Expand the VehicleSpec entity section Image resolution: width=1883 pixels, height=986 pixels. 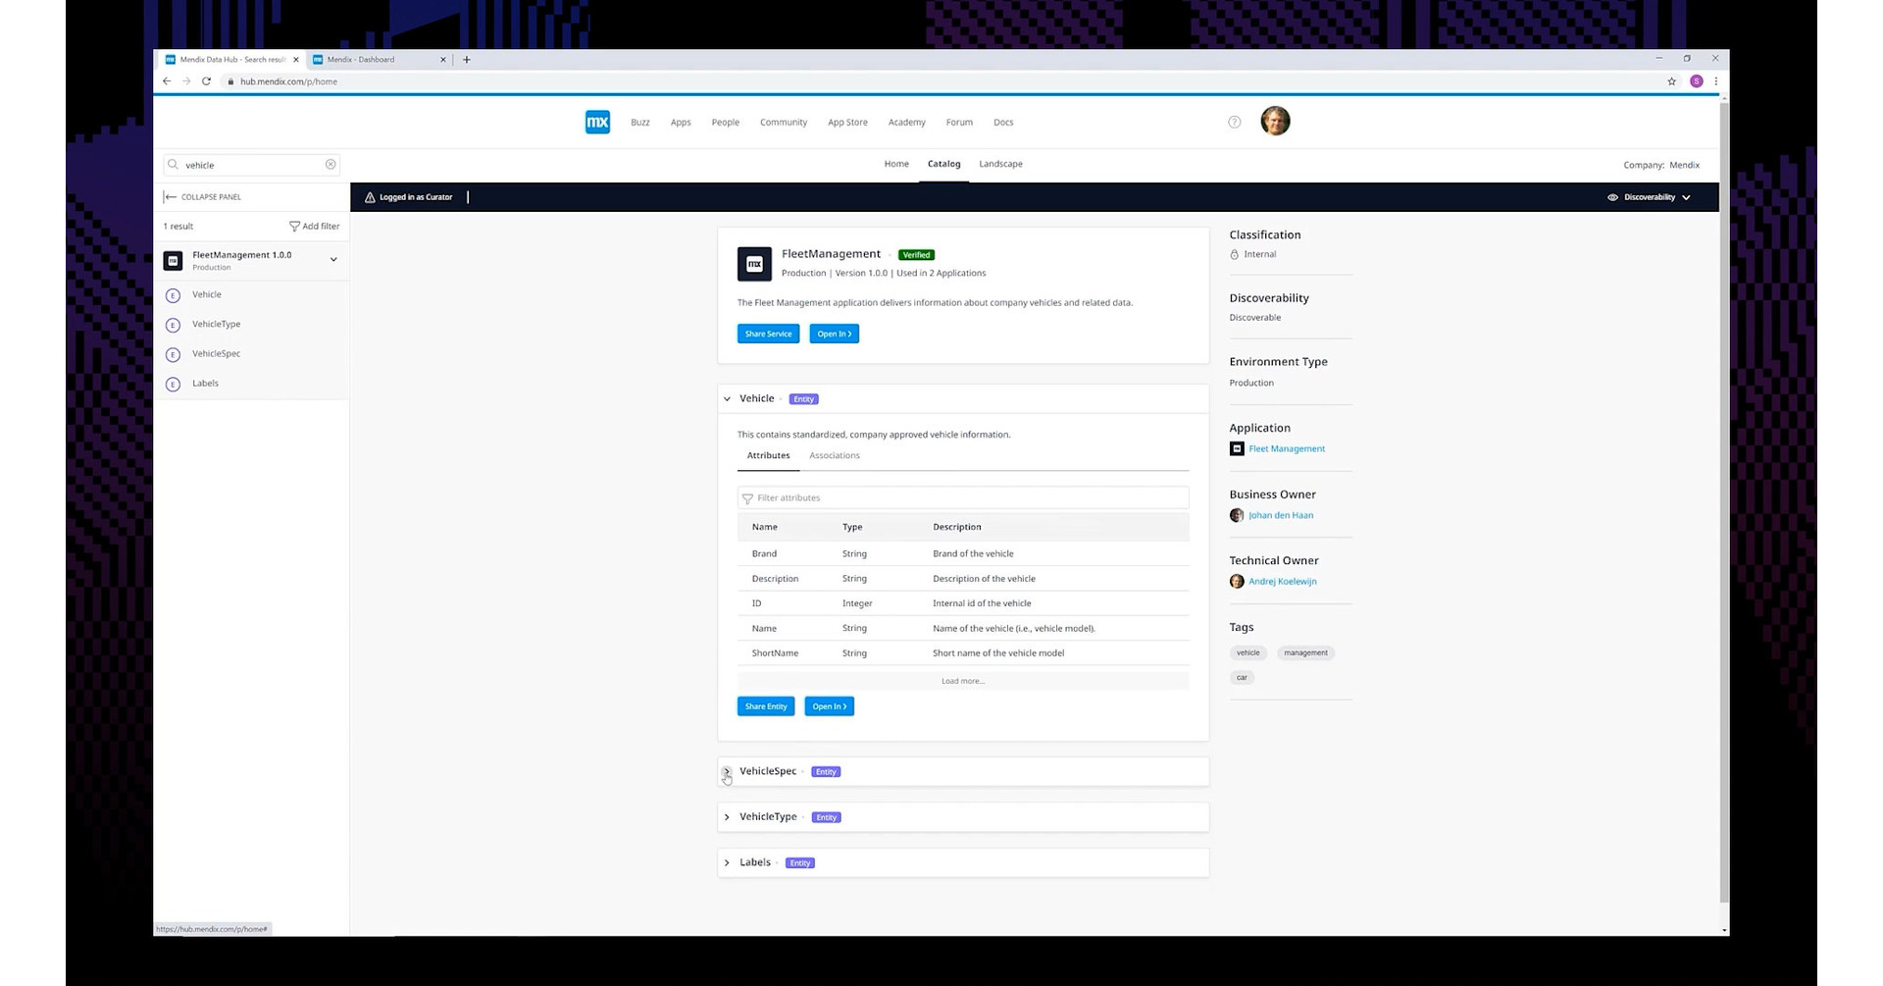coord(727,771)
